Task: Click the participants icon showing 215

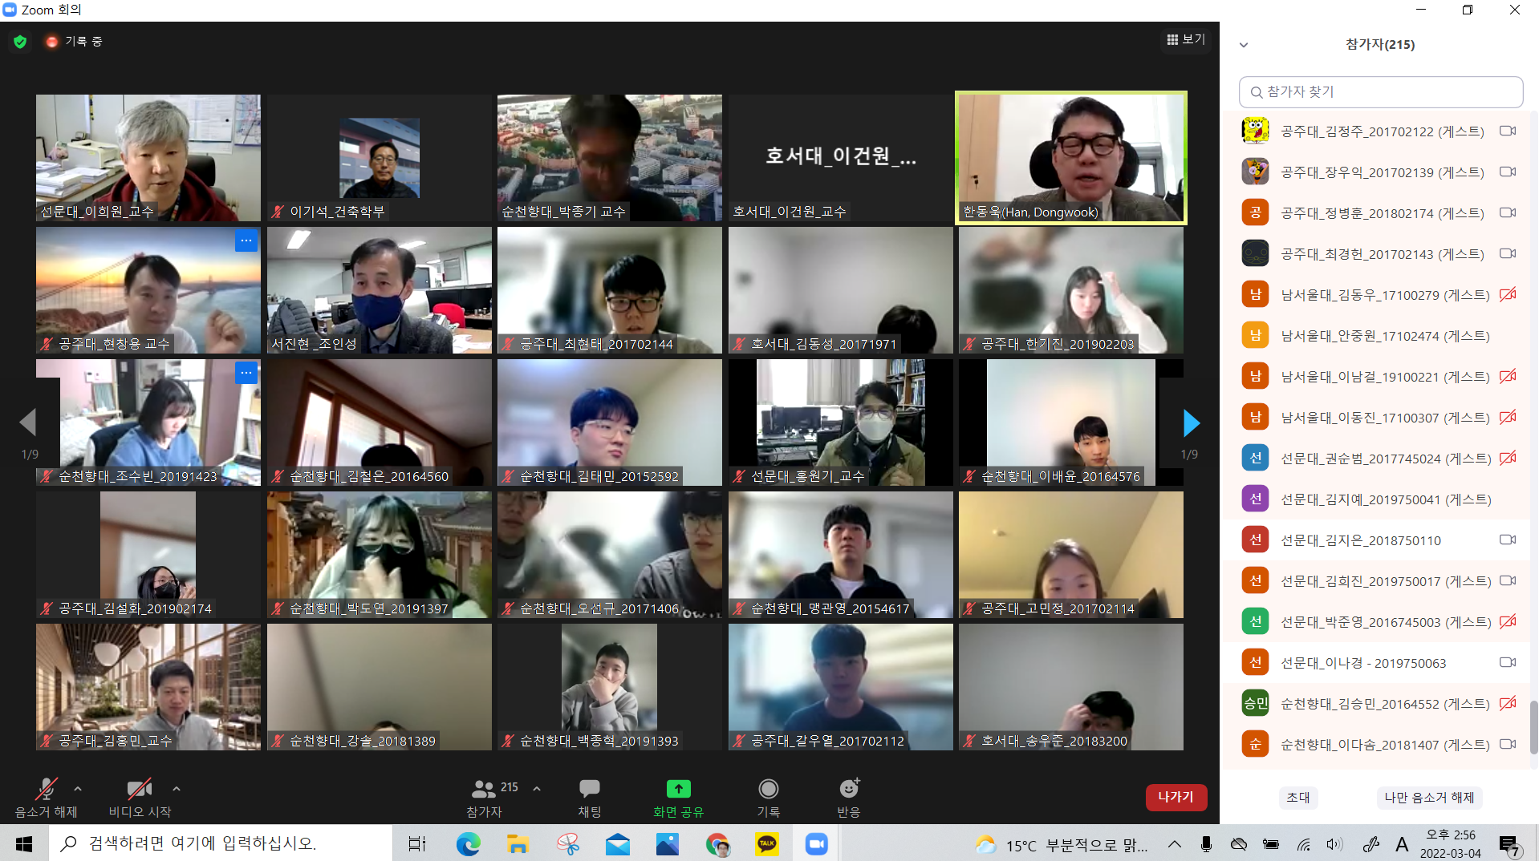Action: (x=485, y=790)
